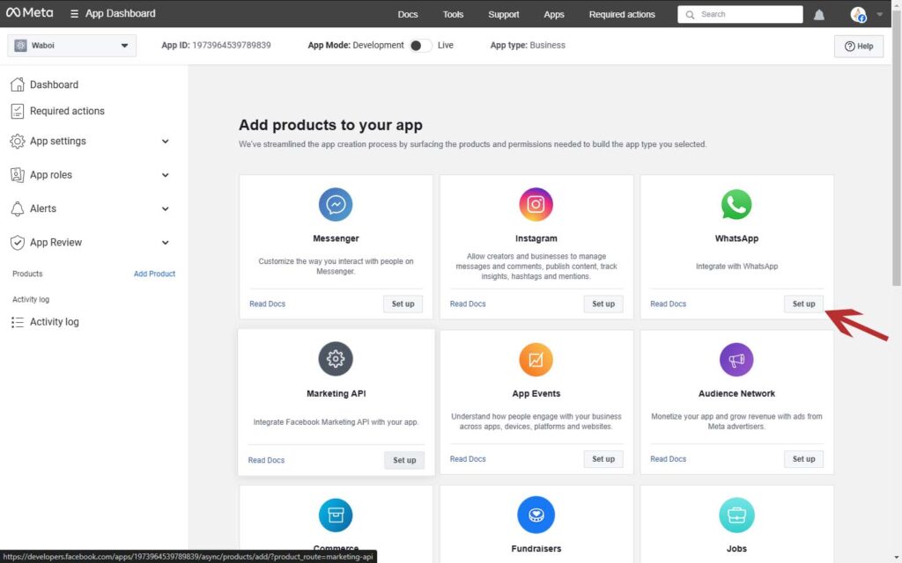Click the WhatsApp product icon

click(x=736, y=204)
